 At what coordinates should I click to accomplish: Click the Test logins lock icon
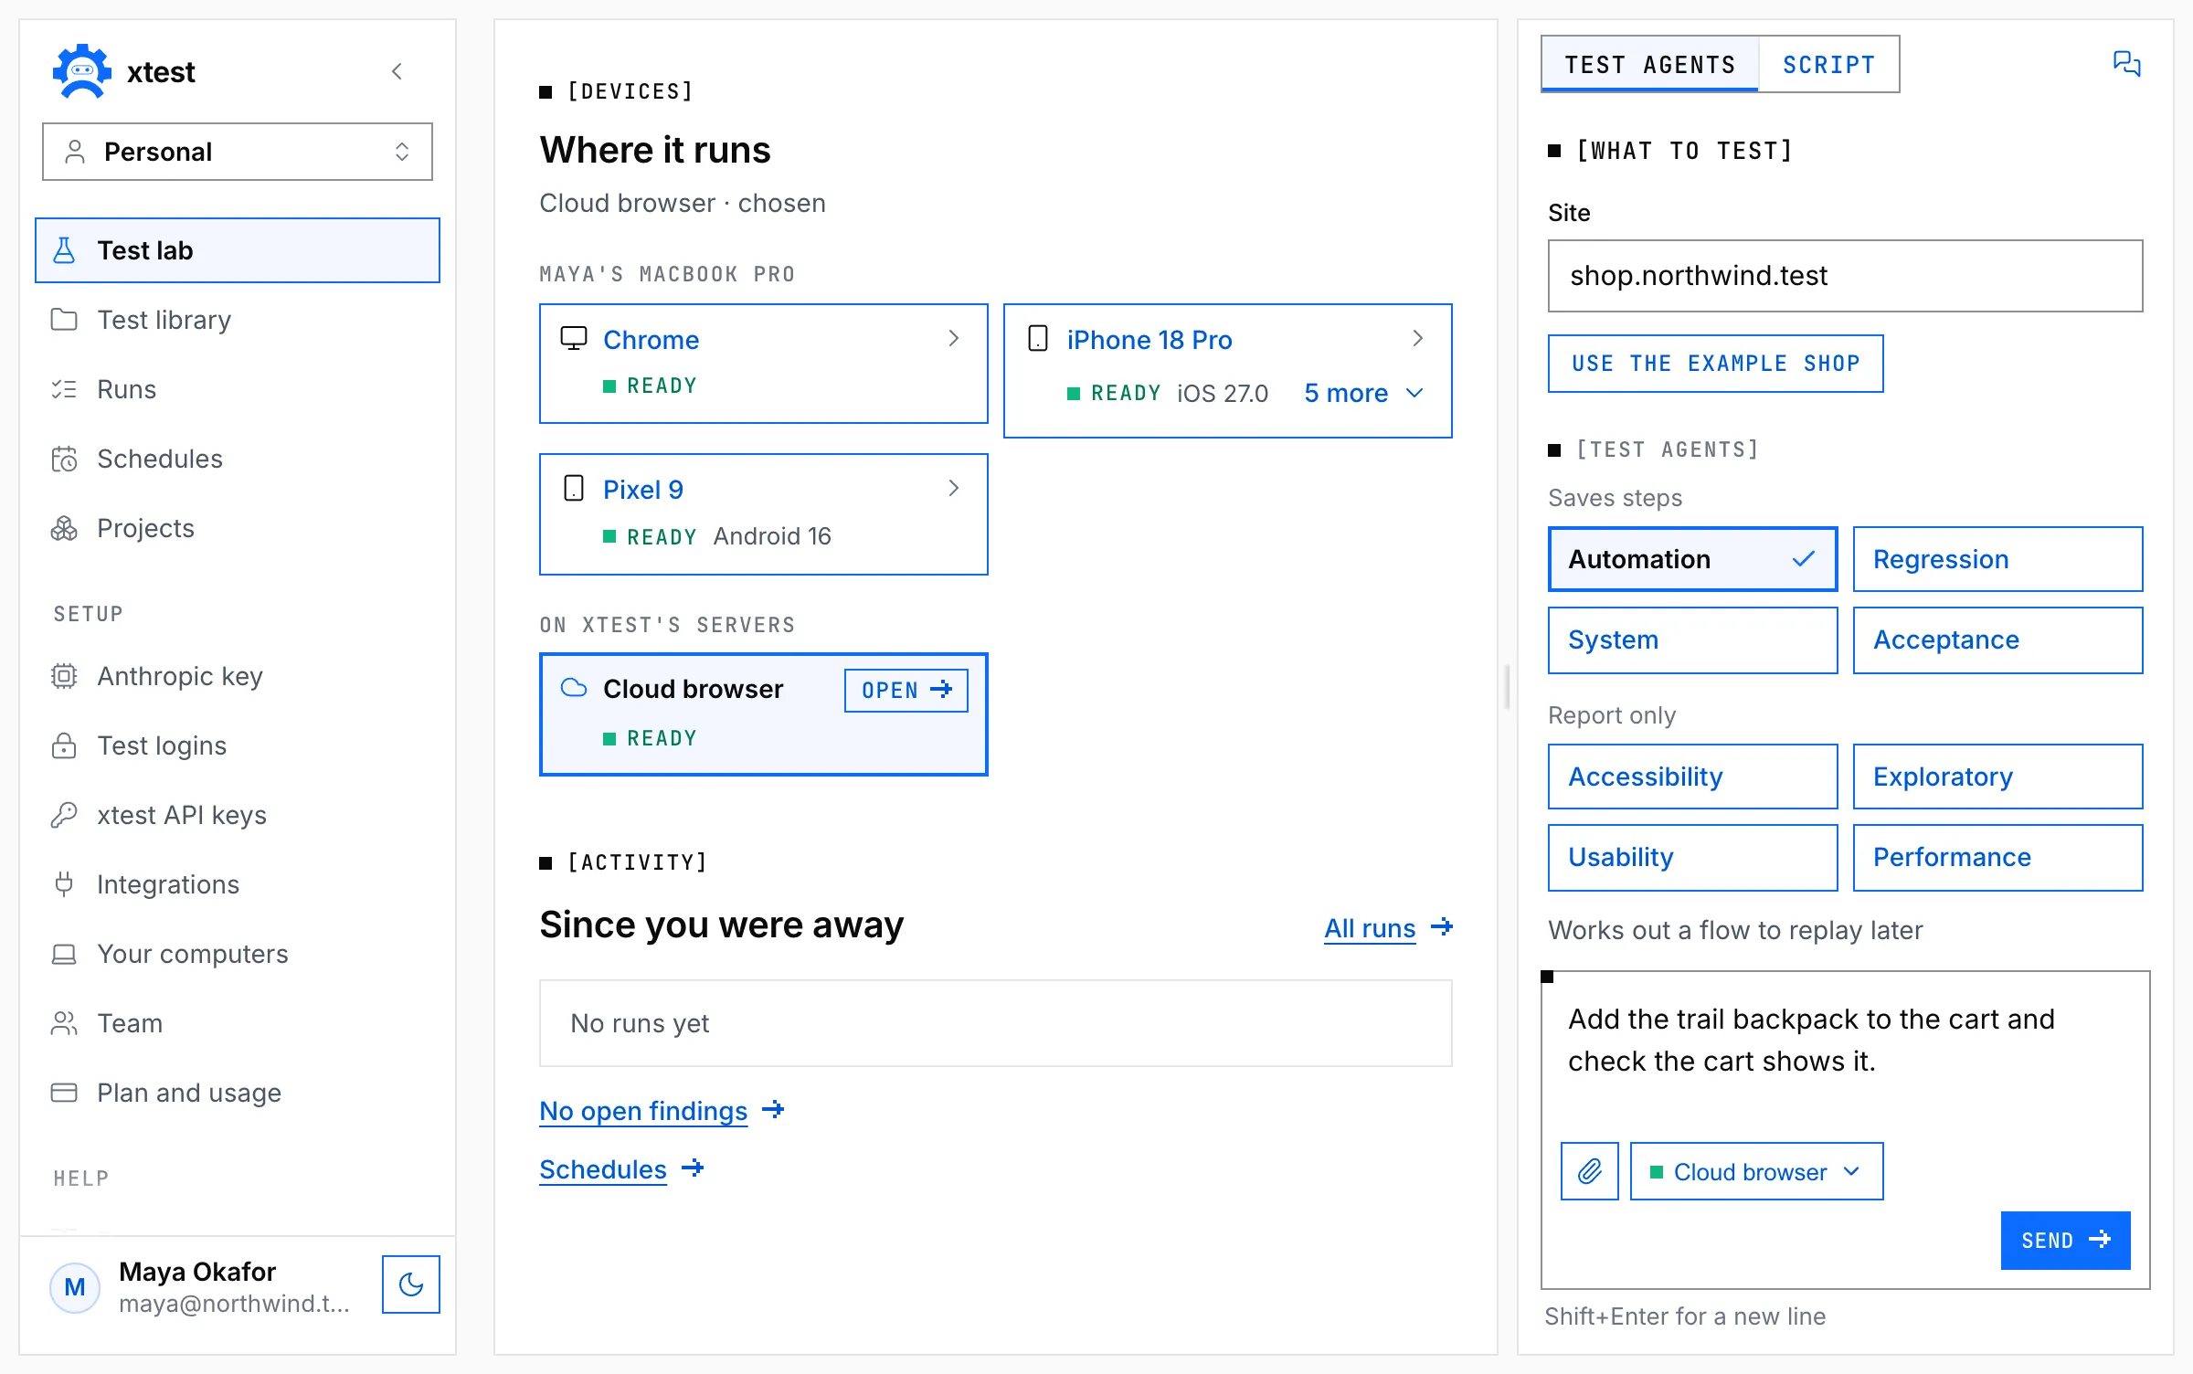point(64,745)
